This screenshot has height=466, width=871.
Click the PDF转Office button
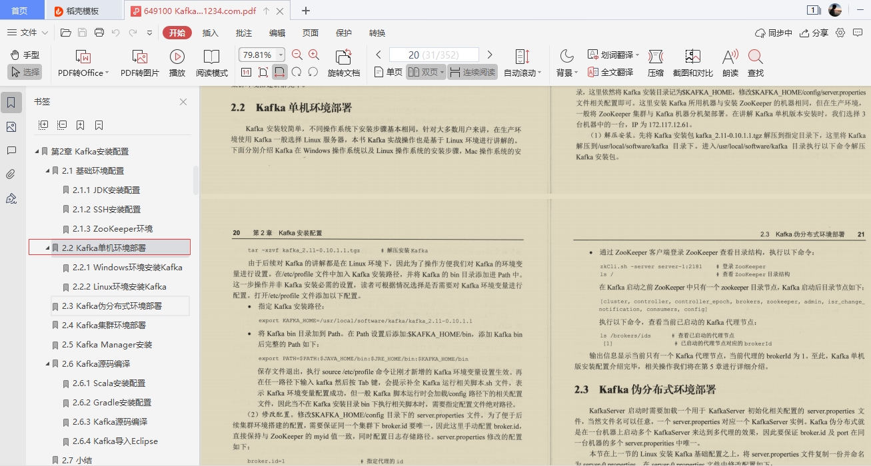click(x=81, y=63)
